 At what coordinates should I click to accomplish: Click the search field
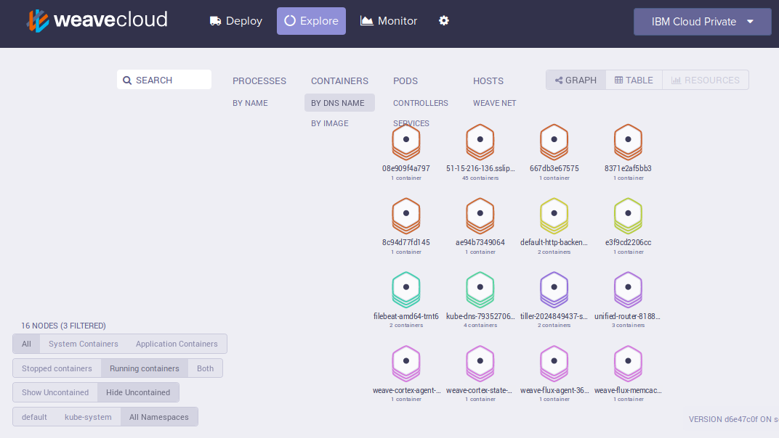[x=164, y=80]
